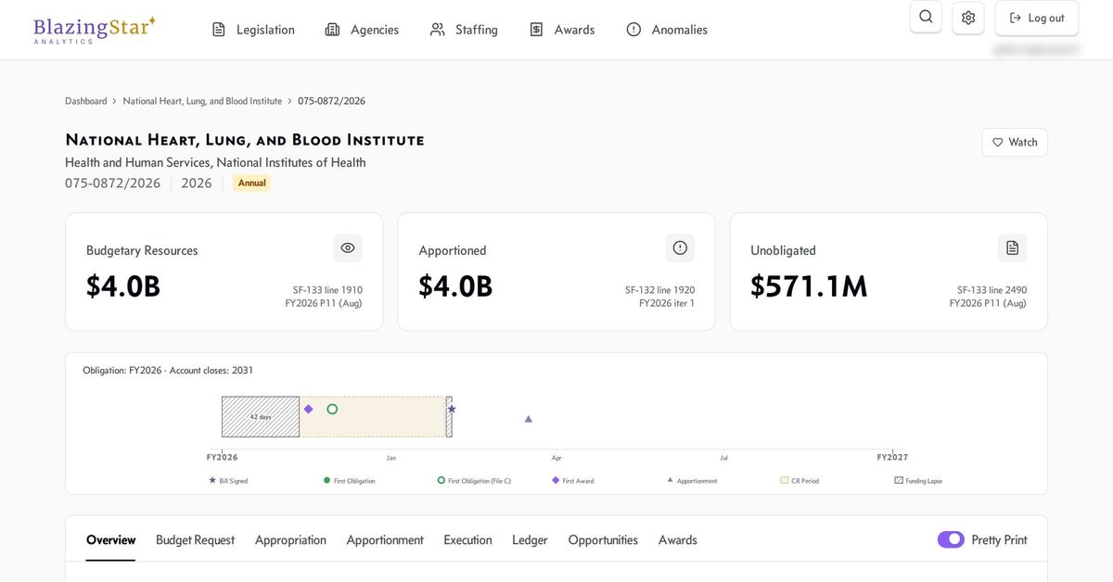The height and width of the screenshot is (582, 1113).
Task: Watch this account with the Watch button
Action: [1015, 143]
